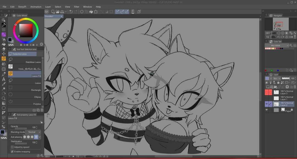The width and height of the screenshot is (297, 159).
Task: Enable the Adjust by speed checkbox
Action: click(x=12, y=147)
